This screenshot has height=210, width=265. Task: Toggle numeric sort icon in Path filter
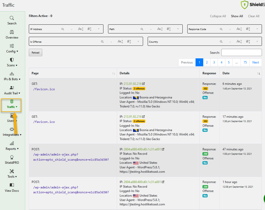[169, 29]
